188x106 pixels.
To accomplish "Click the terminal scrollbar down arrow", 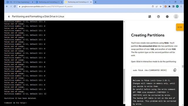I will point(124,103).
